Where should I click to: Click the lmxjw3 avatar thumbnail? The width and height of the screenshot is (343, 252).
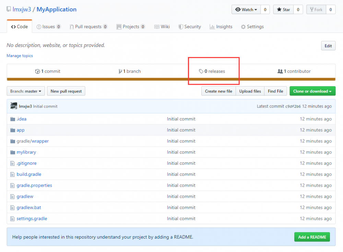(14, 106)
